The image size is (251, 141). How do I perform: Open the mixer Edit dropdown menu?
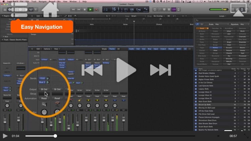click(39, 49)
